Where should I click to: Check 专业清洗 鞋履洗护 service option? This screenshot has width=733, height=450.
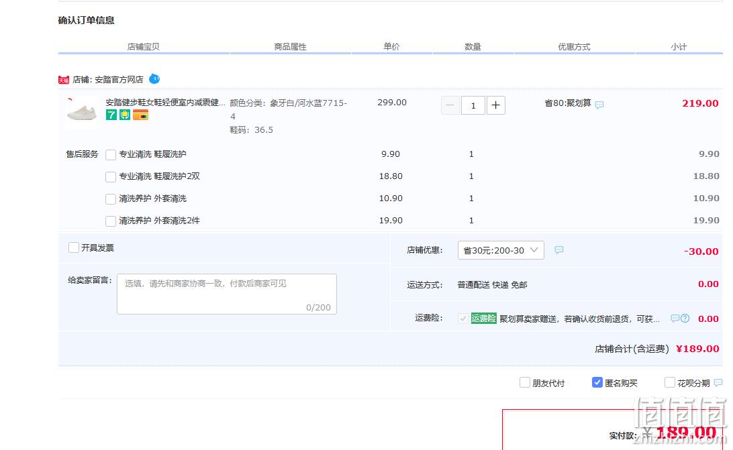(111, 155)
